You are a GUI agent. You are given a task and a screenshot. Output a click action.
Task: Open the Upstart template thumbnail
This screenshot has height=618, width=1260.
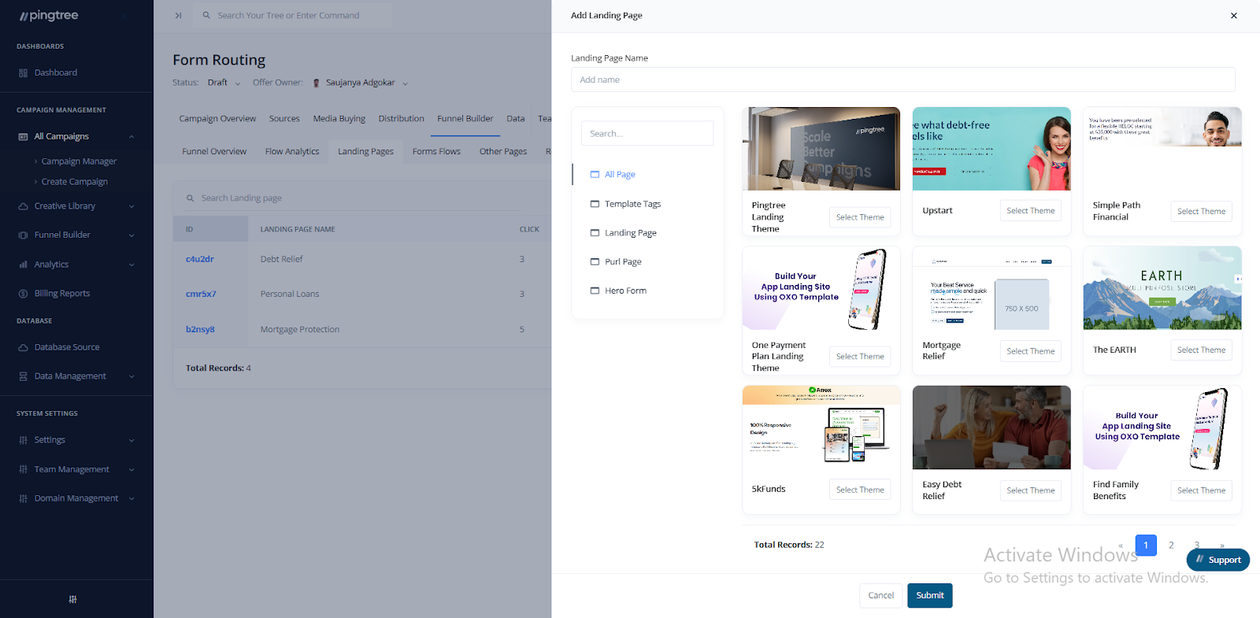pyautogui.click(x=991, y=149)
